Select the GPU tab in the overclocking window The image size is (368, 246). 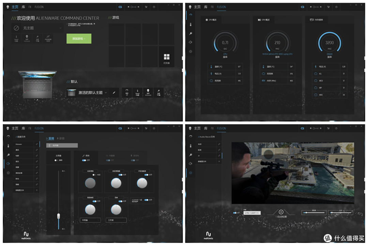(264, 20)
